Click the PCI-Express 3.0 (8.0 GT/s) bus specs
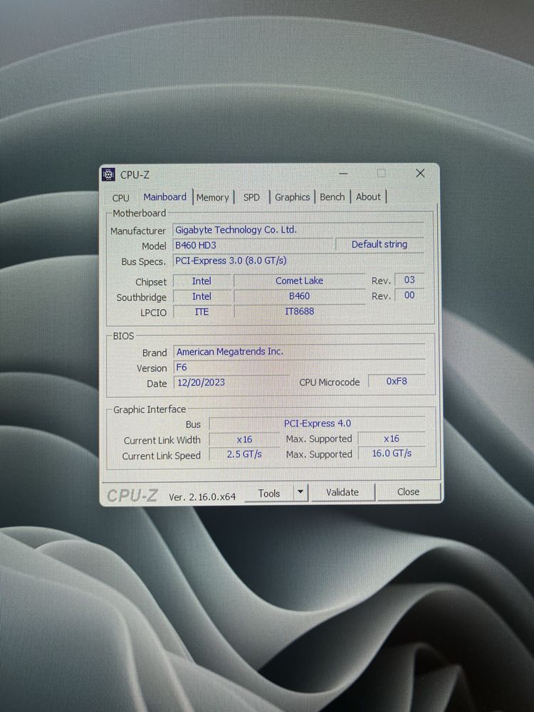534x712 pixels. tap(298, 261)
